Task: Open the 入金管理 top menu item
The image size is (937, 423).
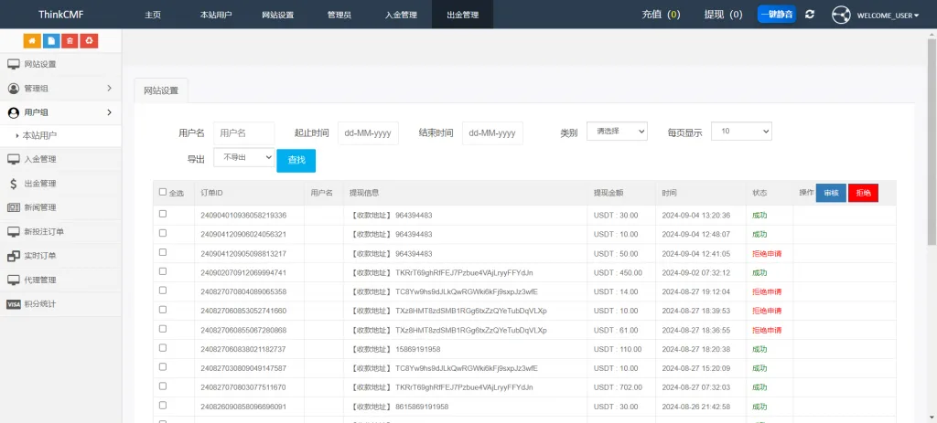Action: [401, 15]
